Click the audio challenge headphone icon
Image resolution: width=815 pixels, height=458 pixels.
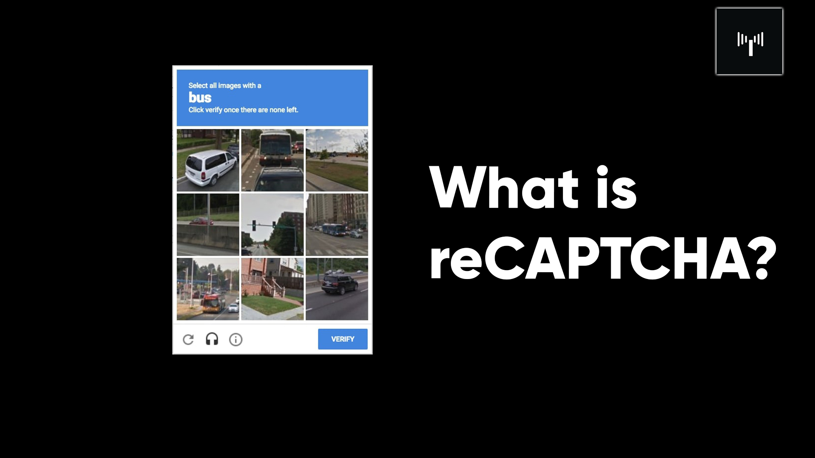211,339
